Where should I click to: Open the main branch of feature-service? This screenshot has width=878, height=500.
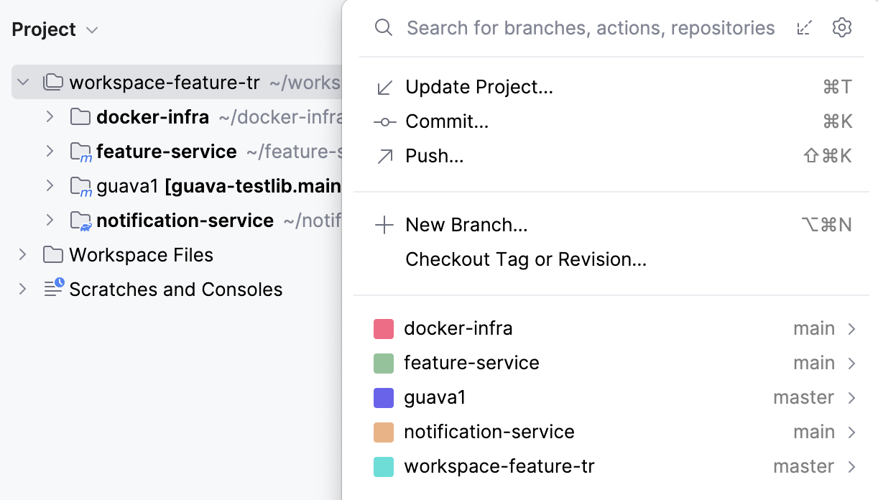click(814, 363)
